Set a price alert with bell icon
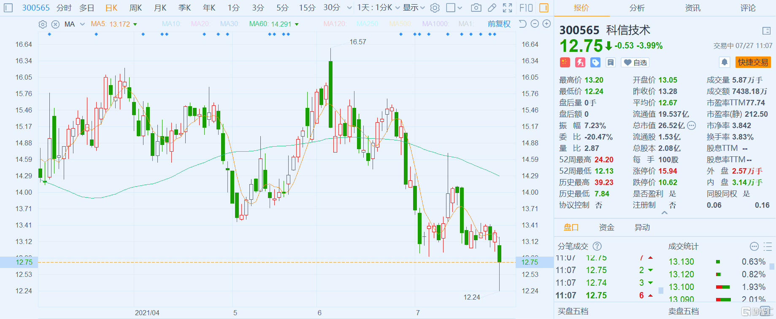The height and width of the screenshot is (319, 776). pyautogui.click(x=725, y=62)
